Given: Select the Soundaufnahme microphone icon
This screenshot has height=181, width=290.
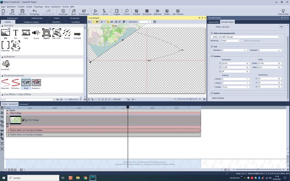Looking at the screenshot, I should [x=5, y=64].
